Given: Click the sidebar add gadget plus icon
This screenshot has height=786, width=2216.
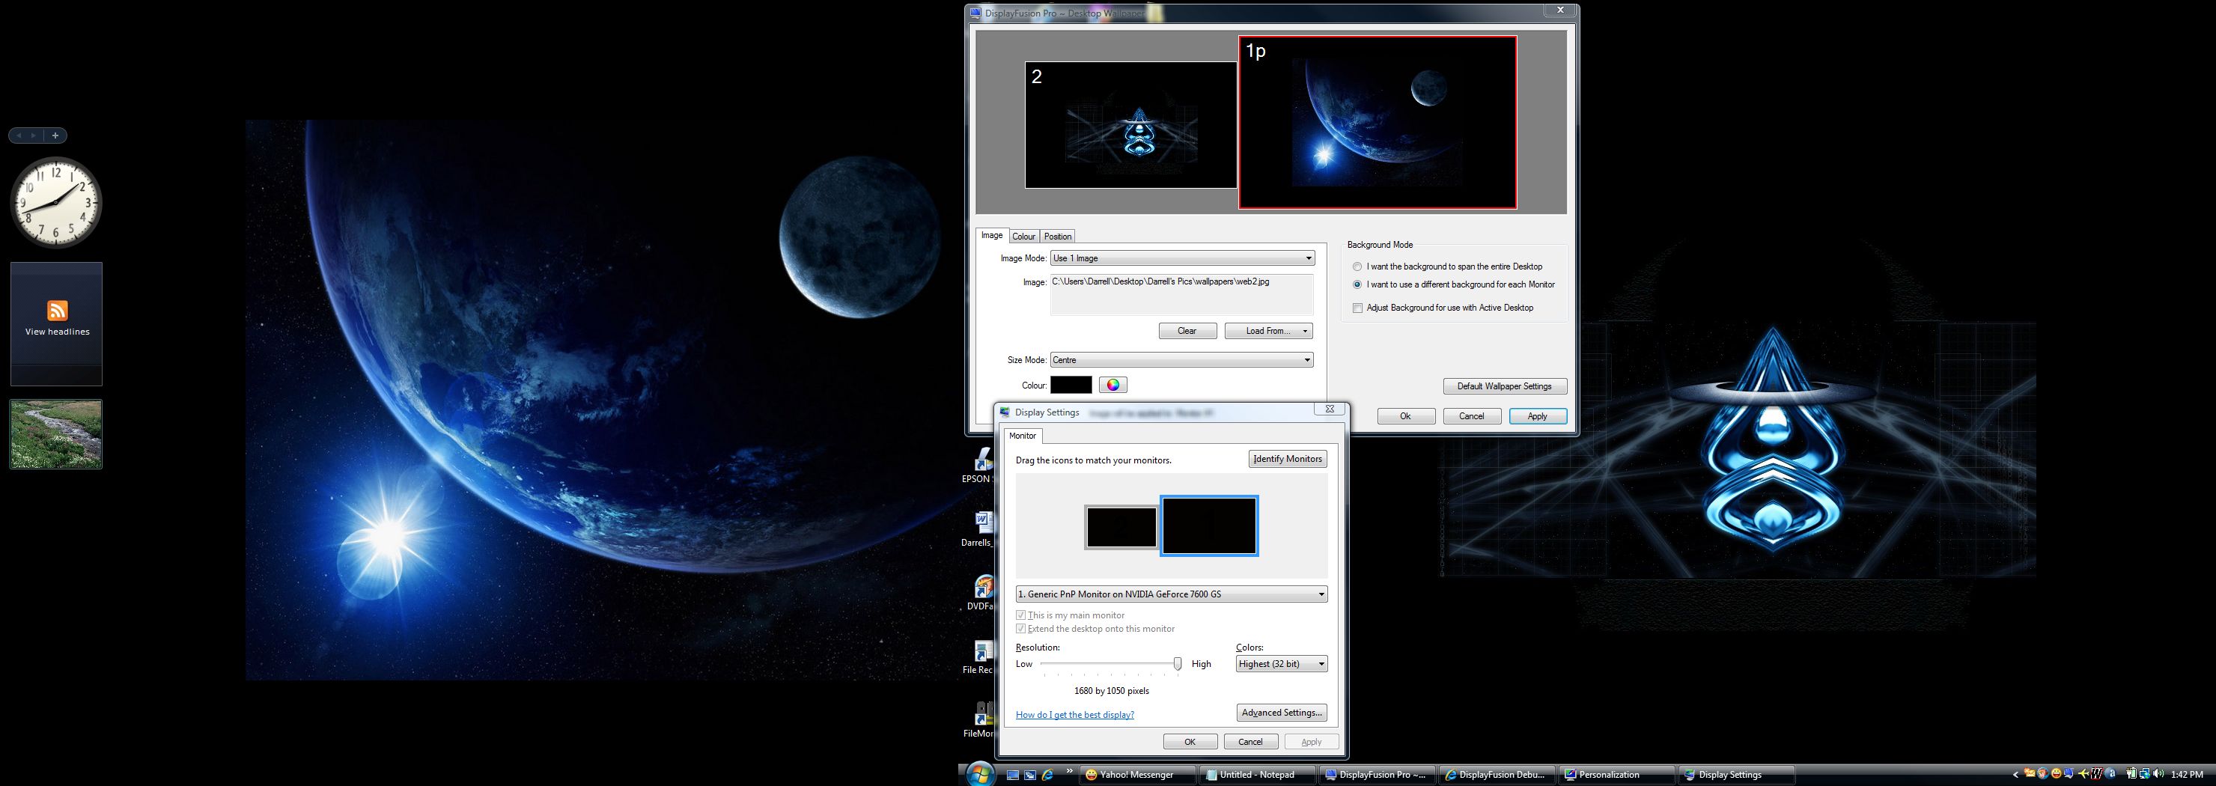Looking at the screenshot, I should (55, 135).
